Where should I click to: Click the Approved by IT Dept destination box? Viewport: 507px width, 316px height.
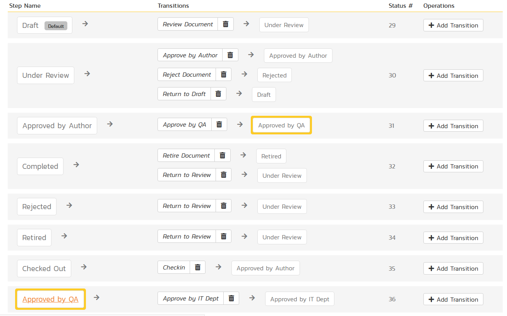300,299
